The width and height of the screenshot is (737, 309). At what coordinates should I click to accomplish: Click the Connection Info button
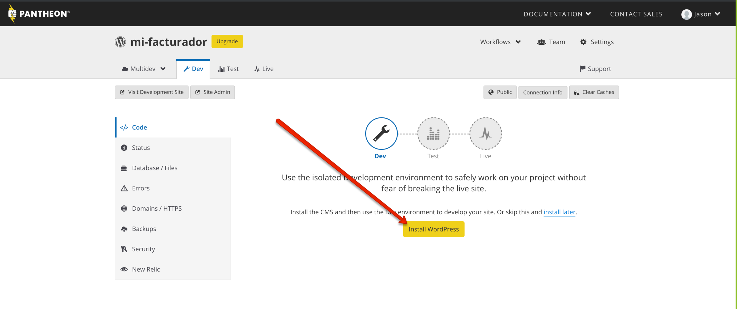(x=543, y=92)
